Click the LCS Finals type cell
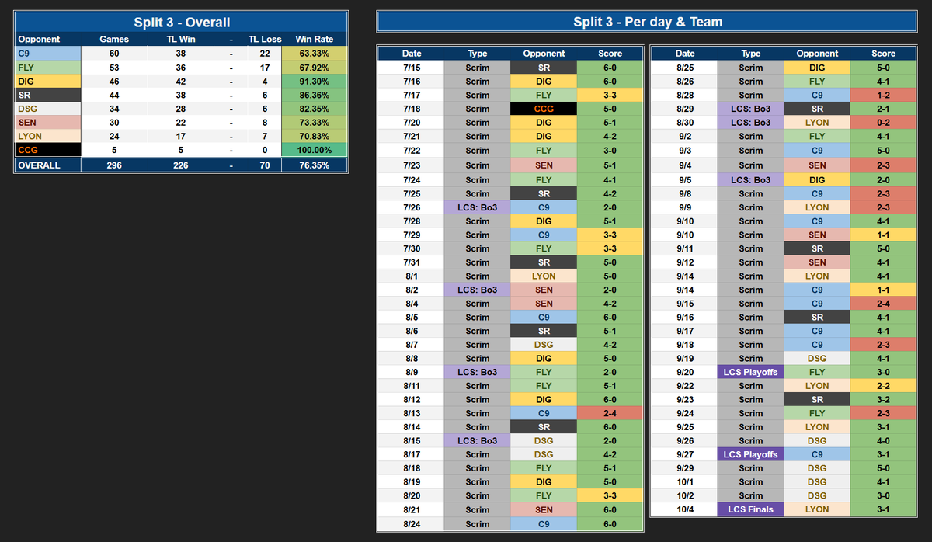 (x=750, y=509)
